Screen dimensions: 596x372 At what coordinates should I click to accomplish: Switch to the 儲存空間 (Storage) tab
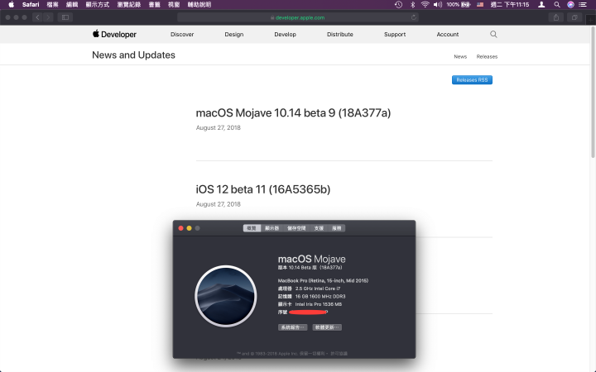click(296, 228)
